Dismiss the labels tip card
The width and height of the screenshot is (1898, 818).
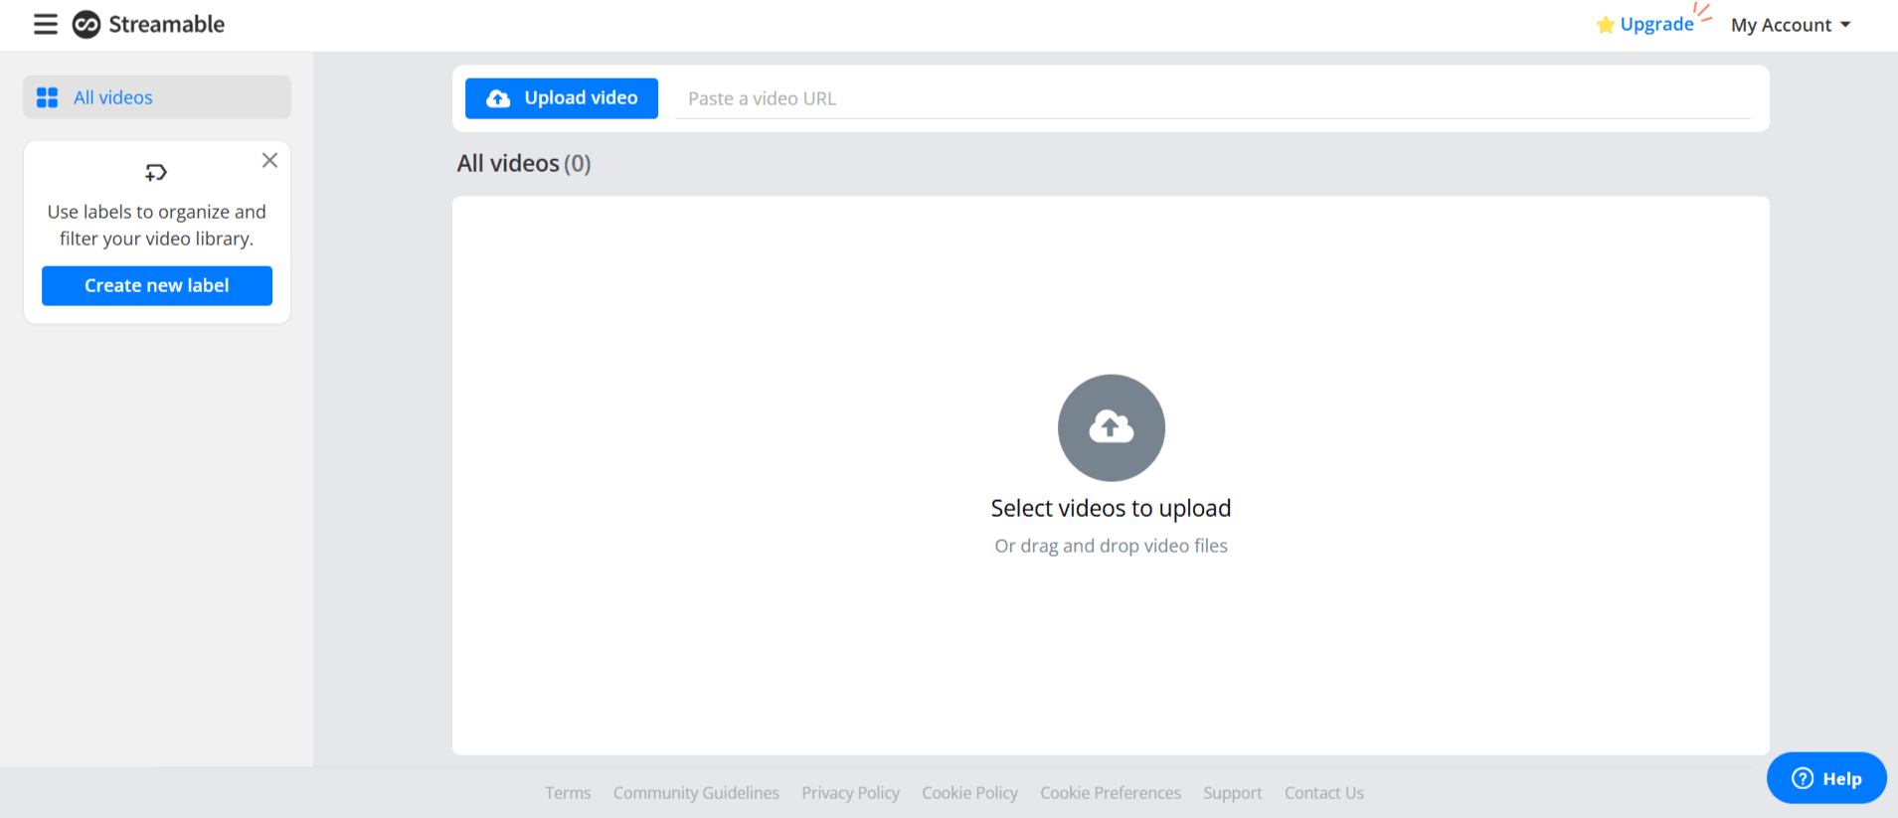[269, 160]
